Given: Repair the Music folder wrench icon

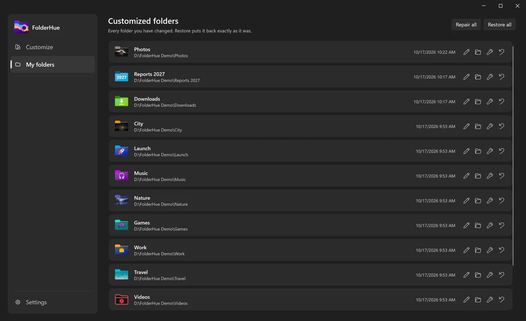Looking at the screenshot, I should pos(489,176).
